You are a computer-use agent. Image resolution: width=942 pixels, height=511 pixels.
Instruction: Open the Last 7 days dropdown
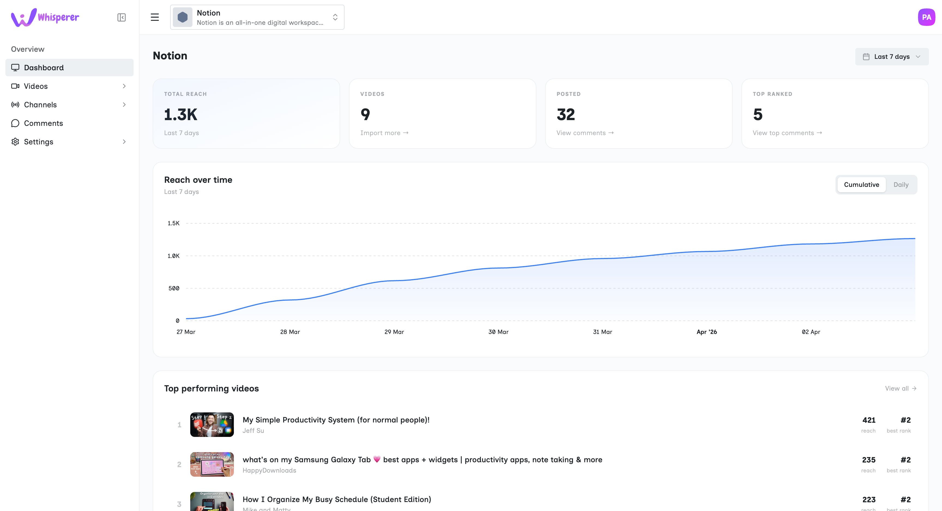[x=892, y=57]
